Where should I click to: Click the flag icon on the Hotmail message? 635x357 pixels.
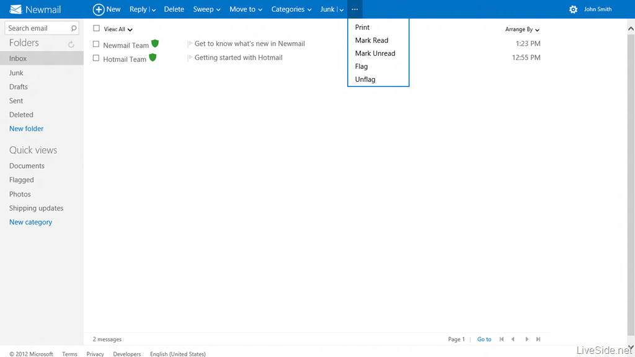click(190, 58)
